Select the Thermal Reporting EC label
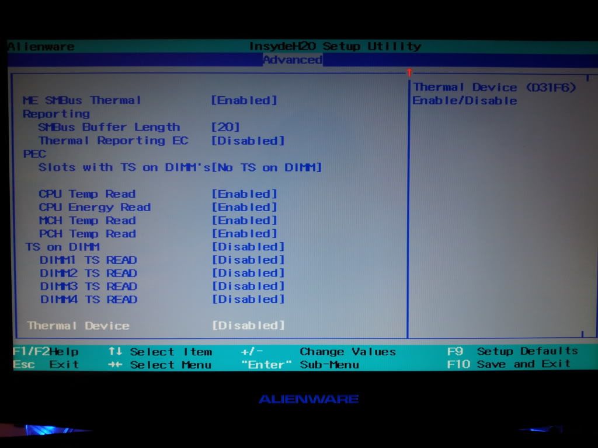This screenshot has height=448, width=598. (x=113, y=141)
